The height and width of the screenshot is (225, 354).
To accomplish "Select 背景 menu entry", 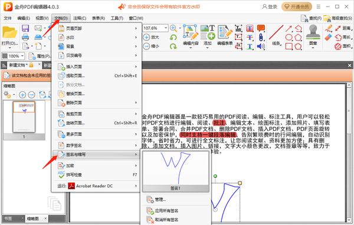I will (97, 47).
